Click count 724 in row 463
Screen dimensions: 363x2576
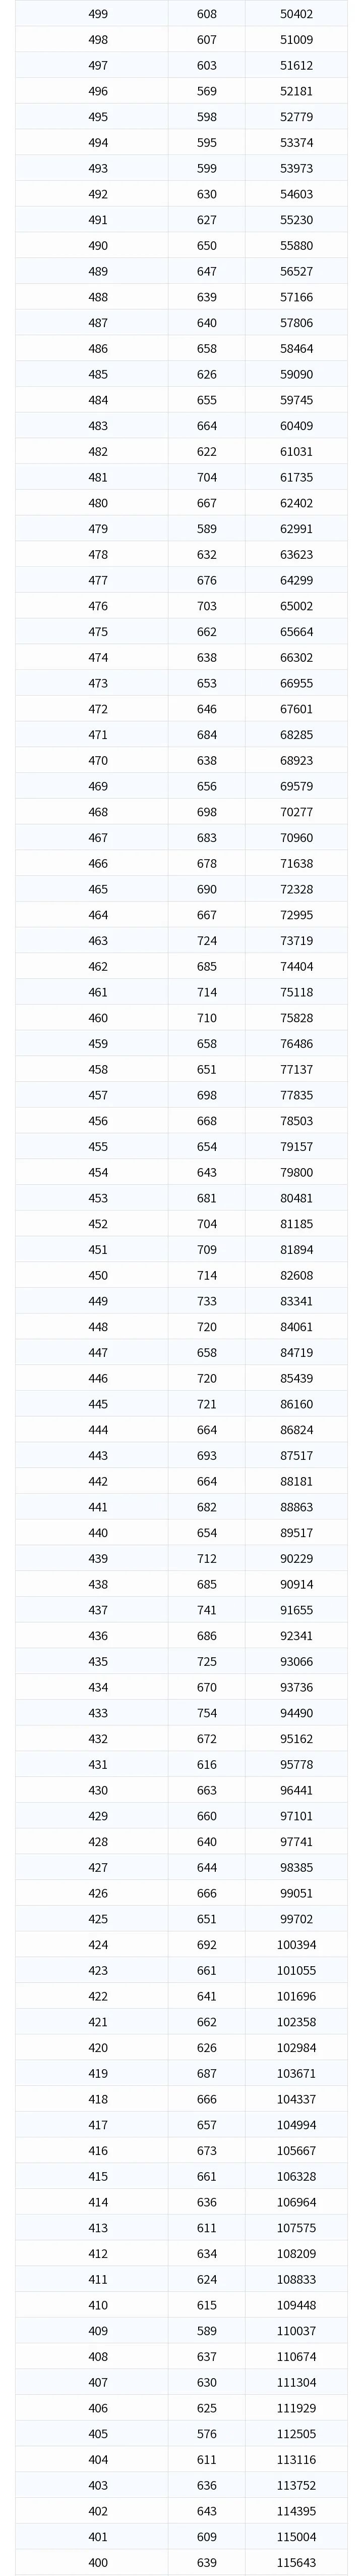(x=206, y=941)
